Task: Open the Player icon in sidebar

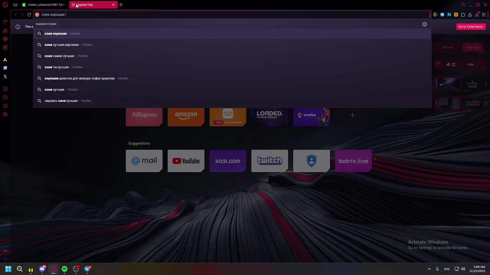Action: [x=5, y=89]
